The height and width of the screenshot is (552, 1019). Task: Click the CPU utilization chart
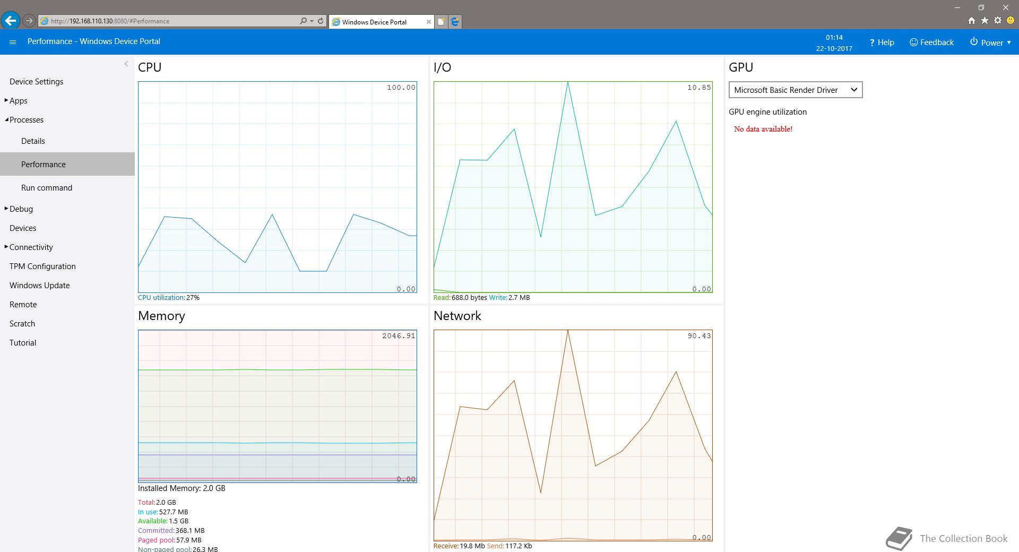[277, 187]
